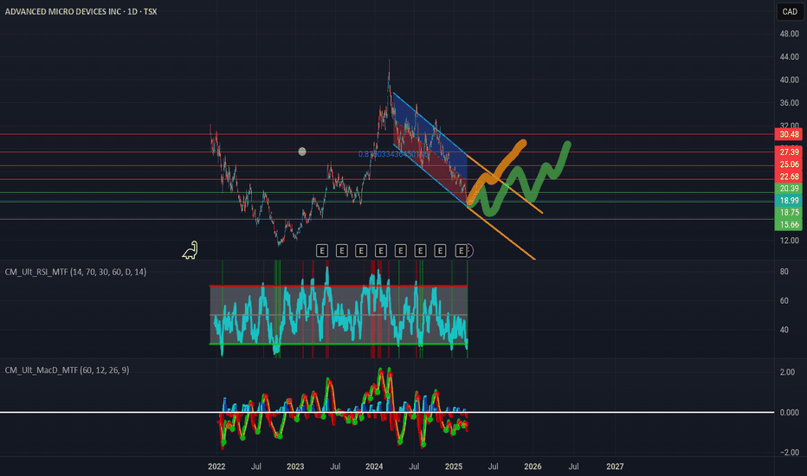Screen dimensions: 807x476
Task: Click the blue 0.8 channel annotation text
Action: pos(394,154)
